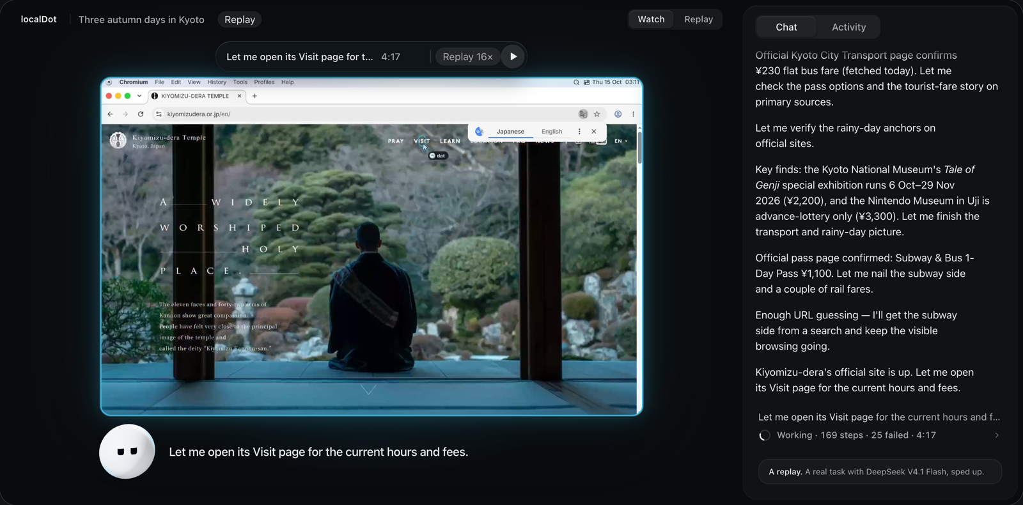The image size is (1023, 505).
Task: Switch to the Chat tab
Action: coord(786,27)
